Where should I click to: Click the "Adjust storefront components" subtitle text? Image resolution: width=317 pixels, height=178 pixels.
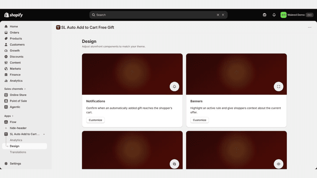[114, 47]
